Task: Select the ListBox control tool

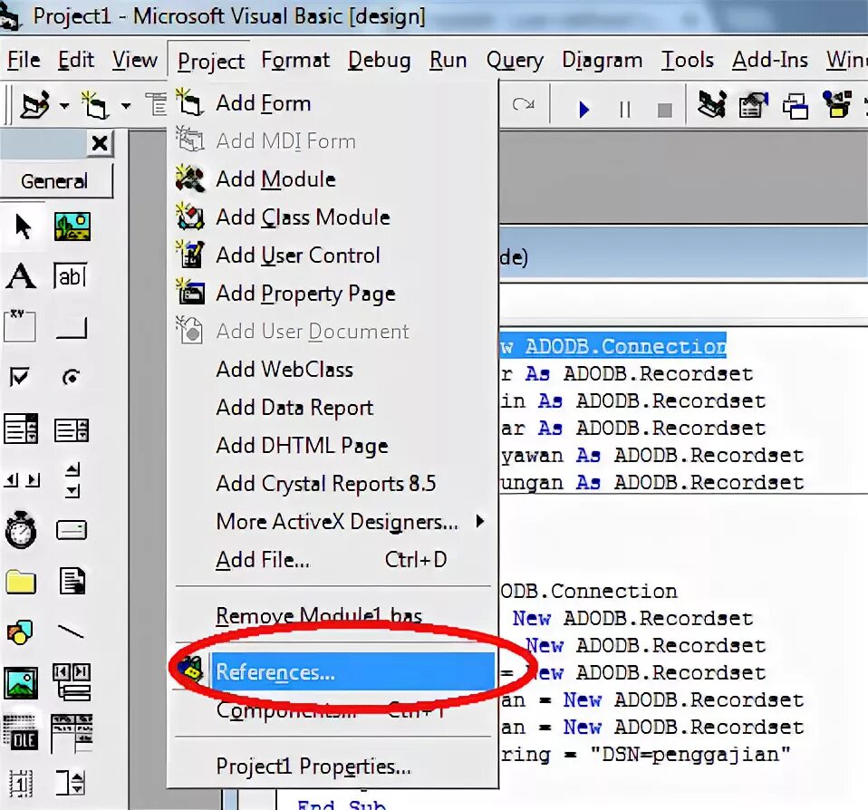Action: pyautogui.click(x=72, y=429)
